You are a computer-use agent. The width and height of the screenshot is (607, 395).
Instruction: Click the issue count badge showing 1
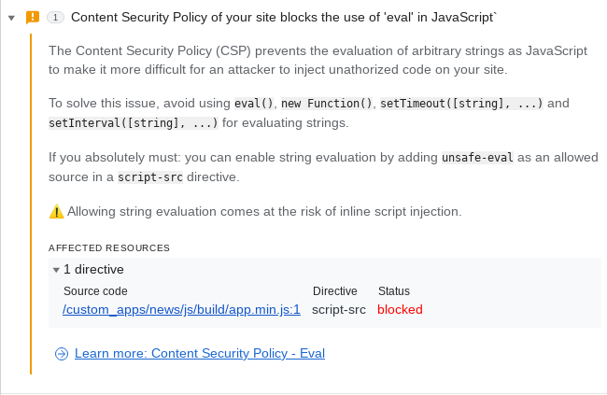coord(55,18)
